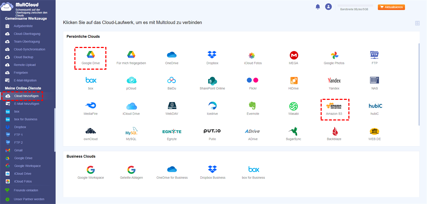Switch the cloud list view layout
This screenshot has width=427, height=204.
tap(417, 23)
